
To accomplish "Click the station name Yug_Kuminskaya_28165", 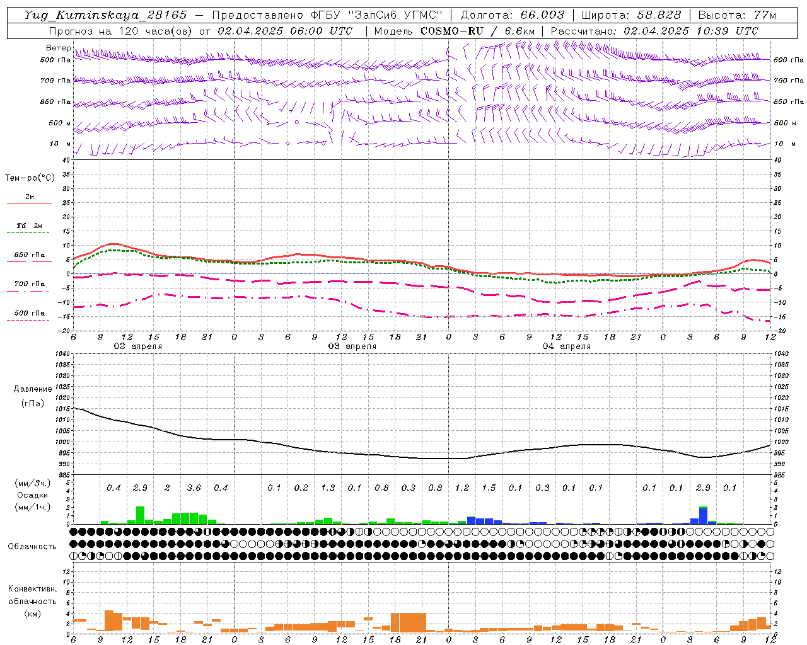I will [105, 15].
